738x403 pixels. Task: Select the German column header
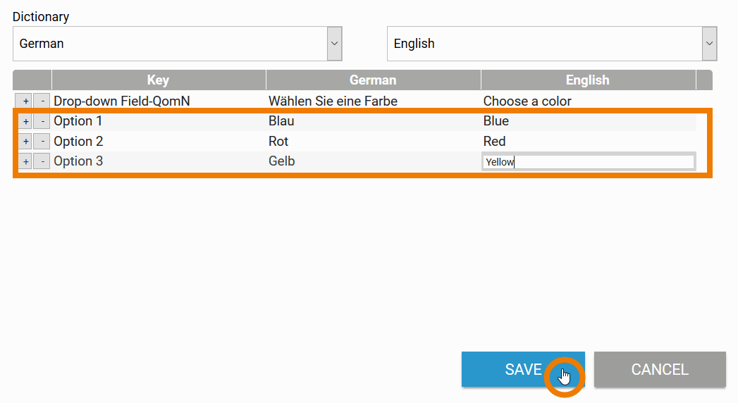[373, 80]
